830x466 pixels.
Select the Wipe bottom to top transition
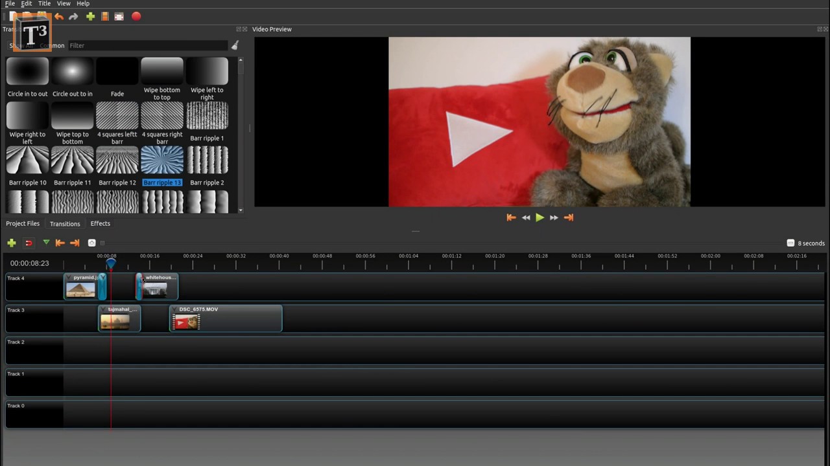(x=161, y=79)
